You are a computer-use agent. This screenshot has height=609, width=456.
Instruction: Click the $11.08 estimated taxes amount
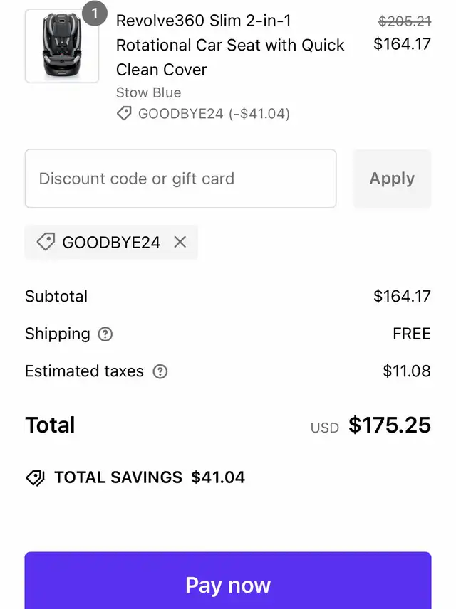tap(407, 371)
